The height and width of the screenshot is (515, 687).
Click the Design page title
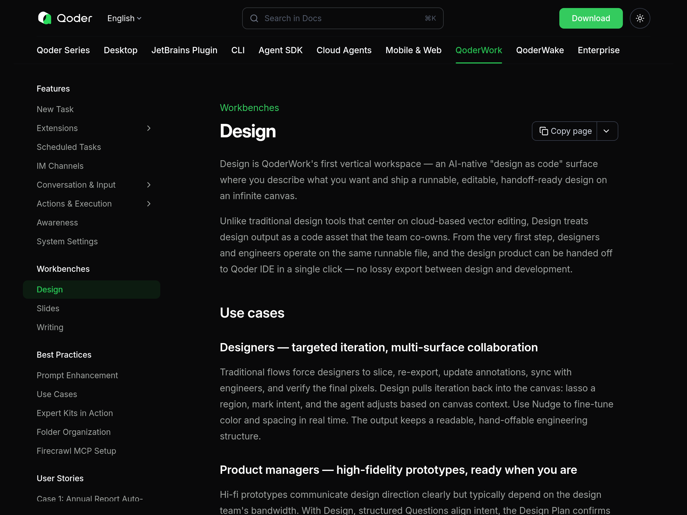click(x=248, y=131)
